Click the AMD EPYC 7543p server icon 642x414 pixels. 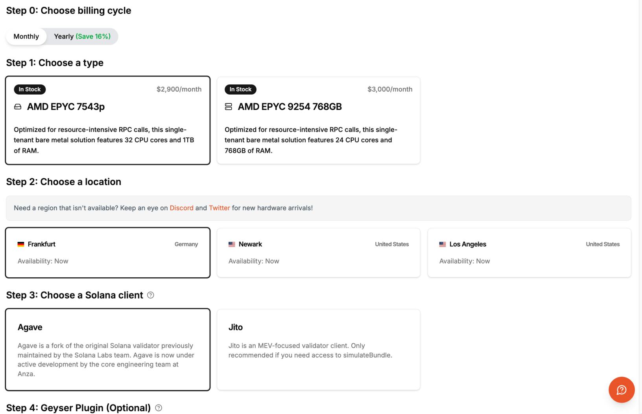(18, 107)
